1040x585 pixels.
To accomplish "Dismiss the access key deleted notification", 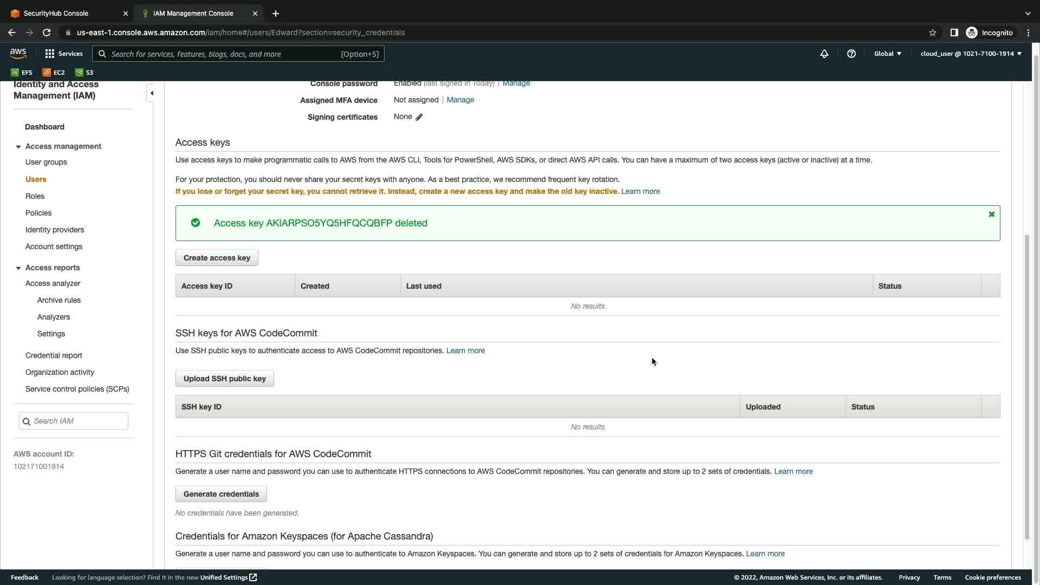I will click(991, 214).
